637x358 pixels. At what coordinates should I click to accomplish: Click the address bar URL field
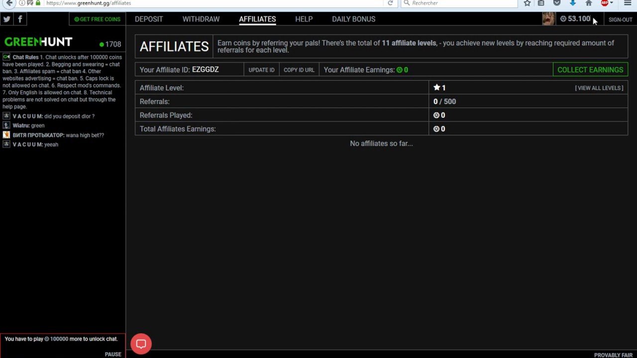coord(214,3)
